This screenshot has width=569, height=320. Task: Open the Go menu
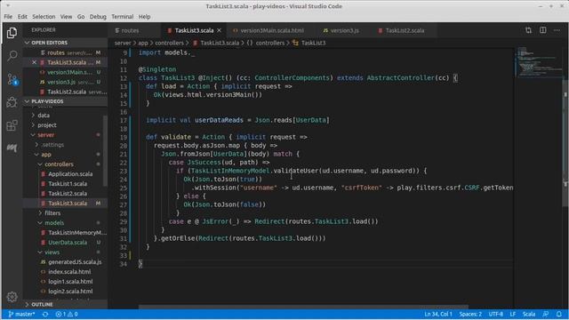coord(81,17)
